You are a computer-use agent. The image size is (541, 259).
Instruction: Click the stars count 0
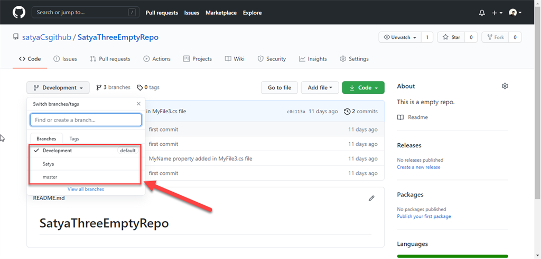point(471,37)
